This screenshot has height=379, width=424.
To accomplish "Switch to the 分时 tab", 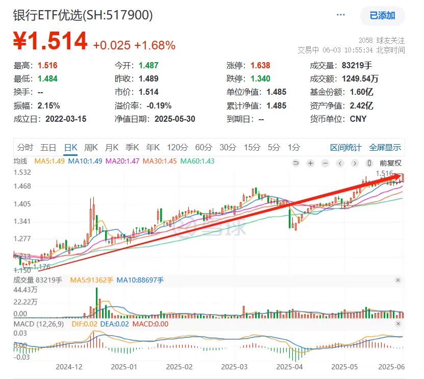I will point(25,147).
